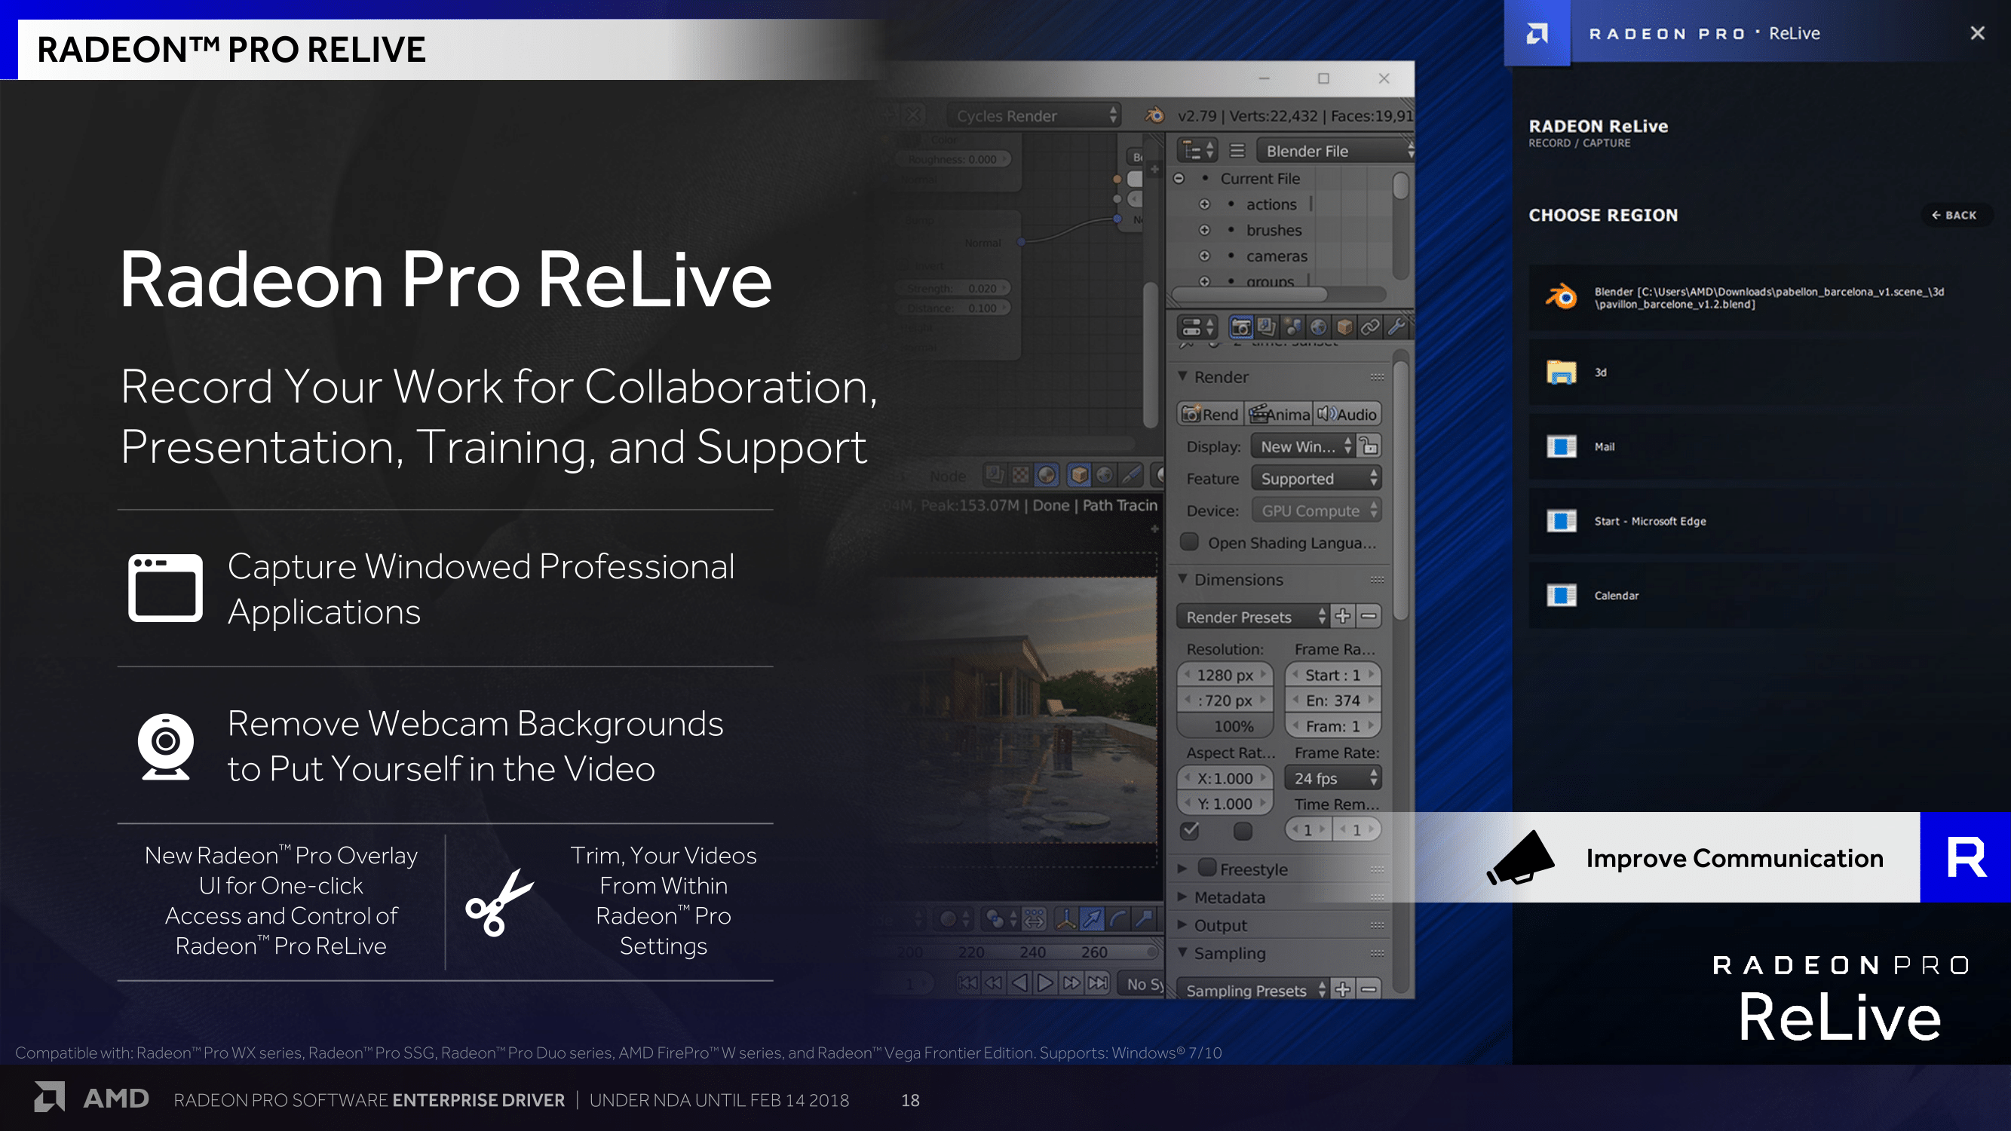Image resolution: width=2011 pixels, height=1131 pixels.
Task: Click the resolution width input field
Action: point(1224,676)
